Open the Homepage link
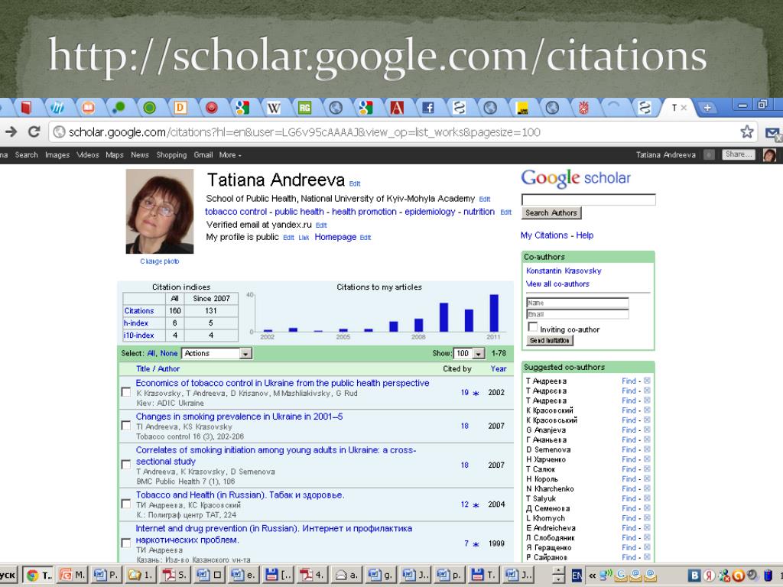The image size is (783, 587). click(x=336, y=237)
